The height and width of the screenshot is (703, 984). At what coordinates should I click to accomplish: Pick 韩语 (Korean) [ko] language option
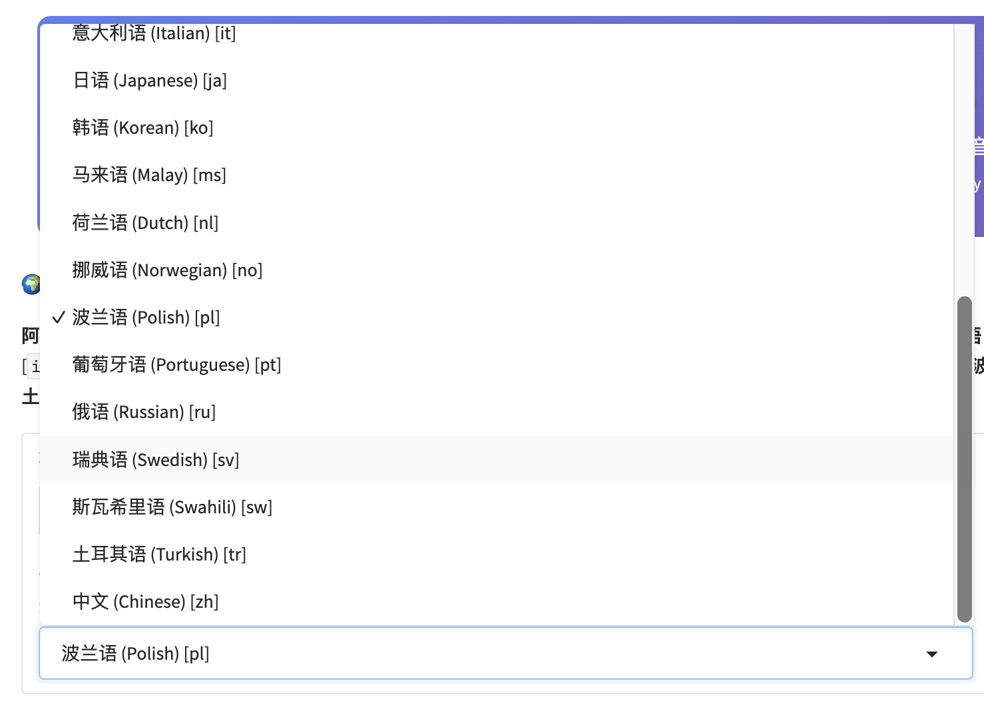(142, 128)
